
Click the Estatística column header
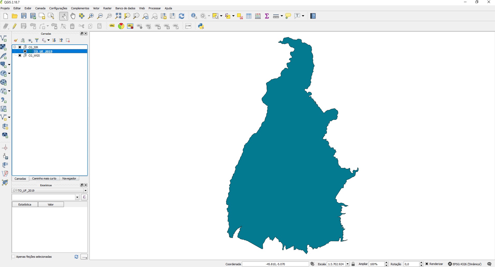(x=25, y=205)
